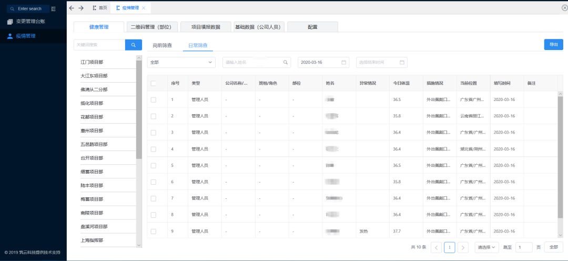Open the 全部 type filter dropdown

coord(181,62)
